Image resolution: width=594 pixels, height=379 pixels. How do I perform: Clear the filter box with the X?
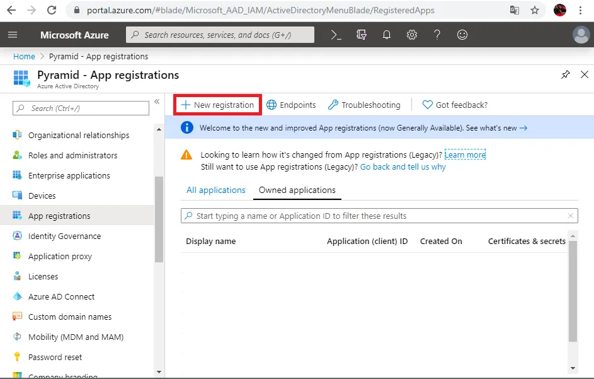coord(571,216)
